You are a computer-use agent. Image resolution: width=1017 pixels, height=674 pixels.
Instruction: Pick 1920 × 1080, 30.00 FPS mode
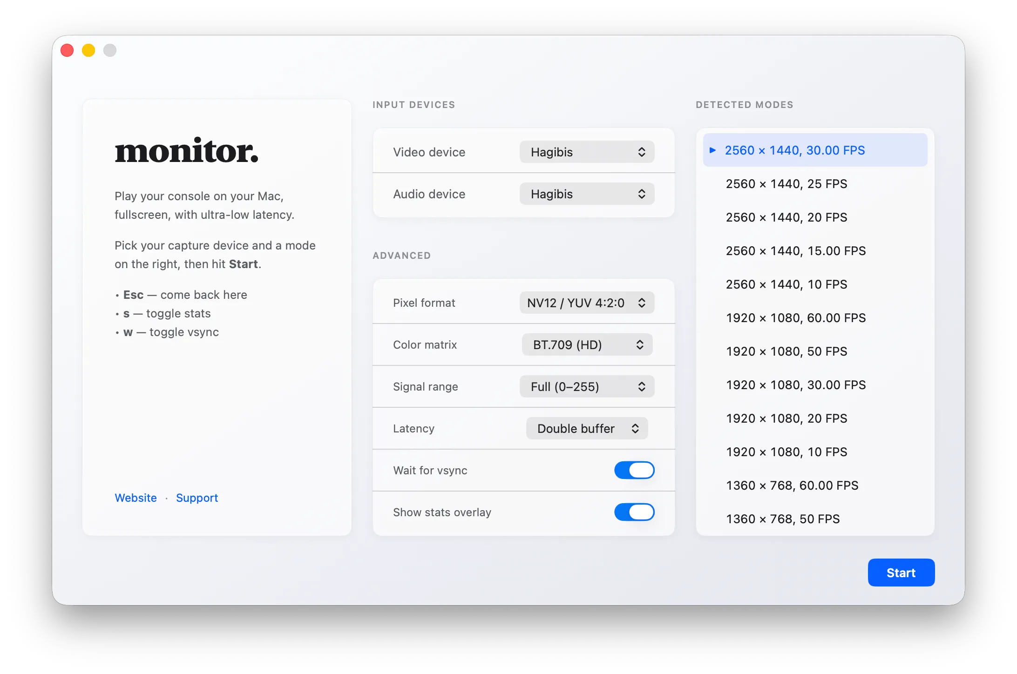coord(815,385)
